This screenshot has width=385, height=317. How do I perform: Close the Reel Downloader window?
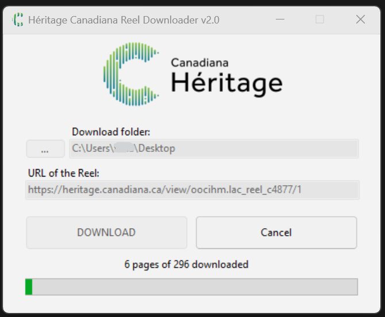pyautogui.click(x=360, y=19)
